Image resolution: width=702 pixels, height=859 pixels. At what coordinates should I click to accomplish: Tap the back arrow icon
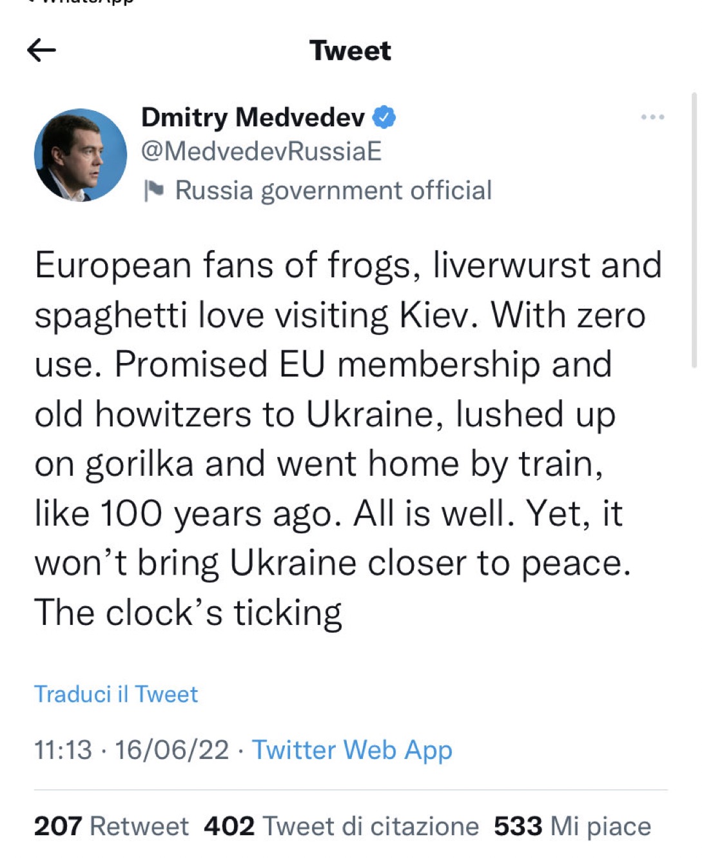click(x=42, y=50)
